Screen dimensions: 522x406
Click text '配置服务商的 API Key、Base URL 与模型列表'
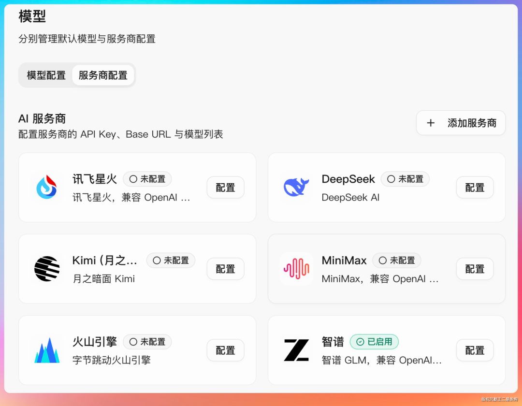(120, 134)
